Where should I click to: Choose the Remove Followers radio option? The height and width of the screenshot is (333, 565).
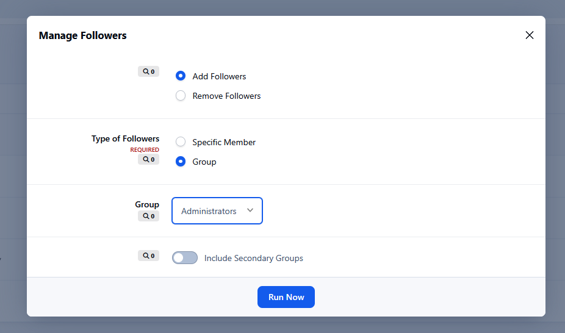[181, 96]
